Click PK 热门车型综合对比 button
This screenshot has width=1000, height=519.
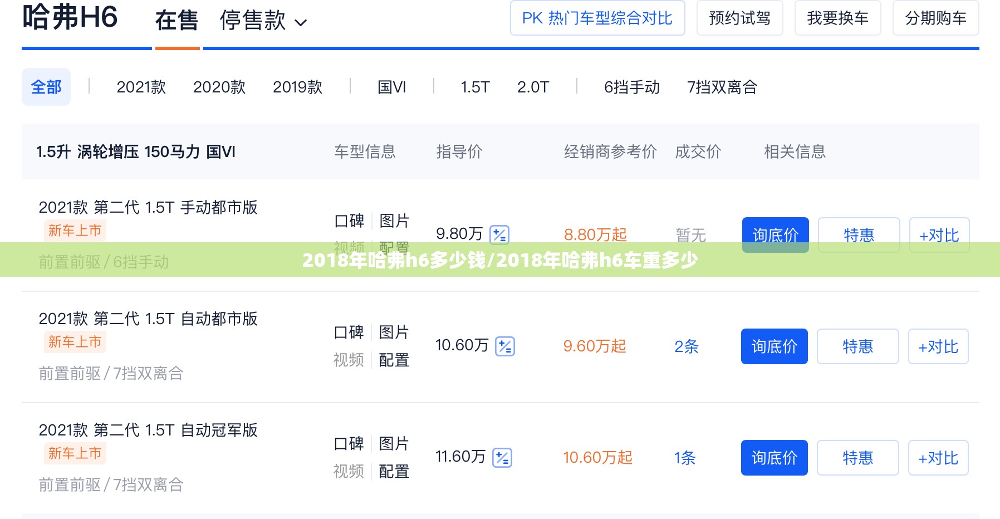[597, 18]
